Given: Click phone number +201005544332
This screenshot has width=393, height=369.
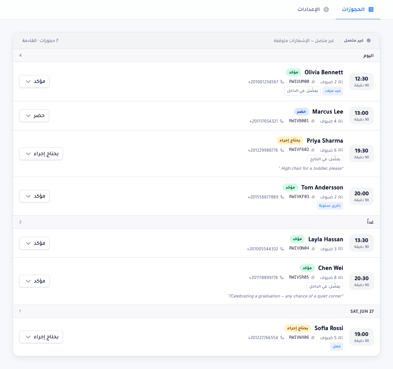Looking at the screenshot, I should click(263, 249).
